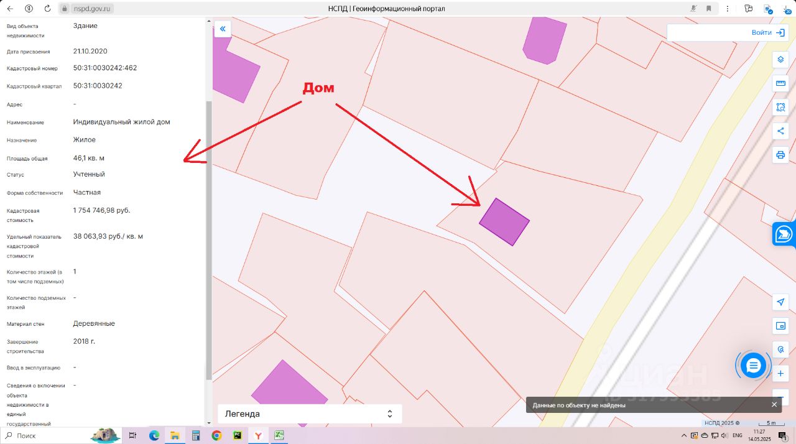Expand the Легенда dropdown
796x444 pixels.
[310, 414]
